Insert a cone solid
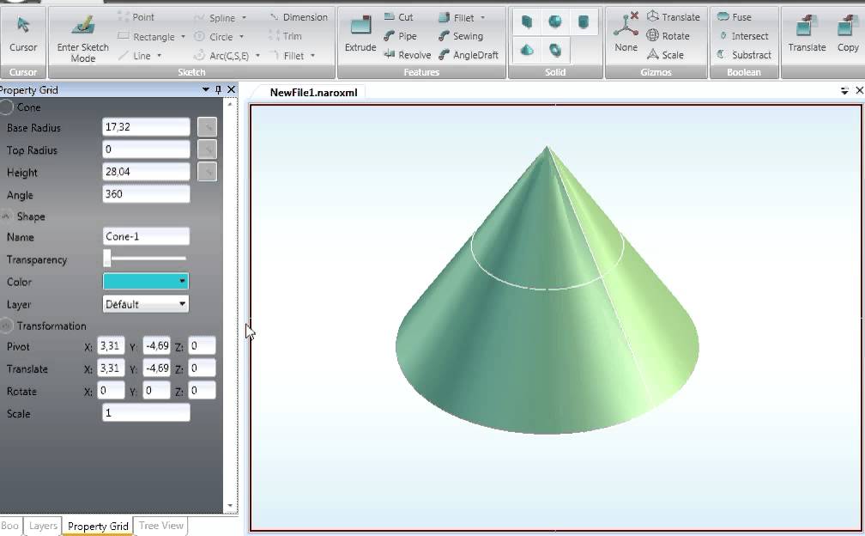865x536 pixels. 527,50
